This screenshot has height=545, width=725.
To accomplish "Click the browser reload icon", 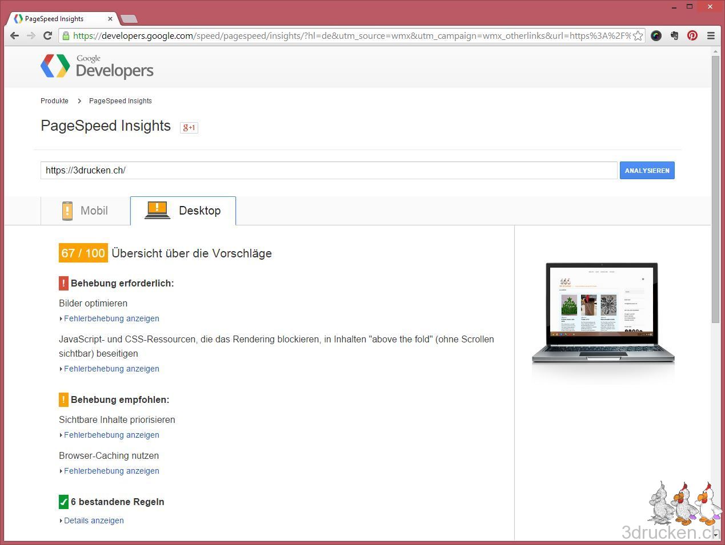I will 47,35.
